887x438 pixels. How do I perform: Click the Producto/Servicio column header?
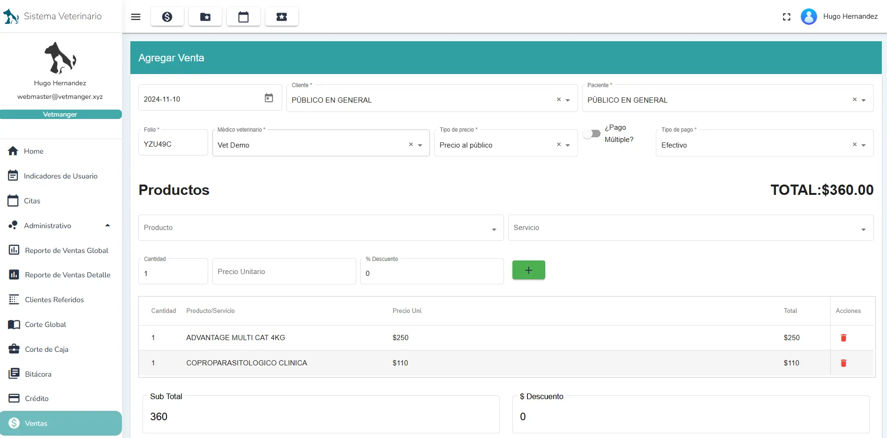(210, 311)
